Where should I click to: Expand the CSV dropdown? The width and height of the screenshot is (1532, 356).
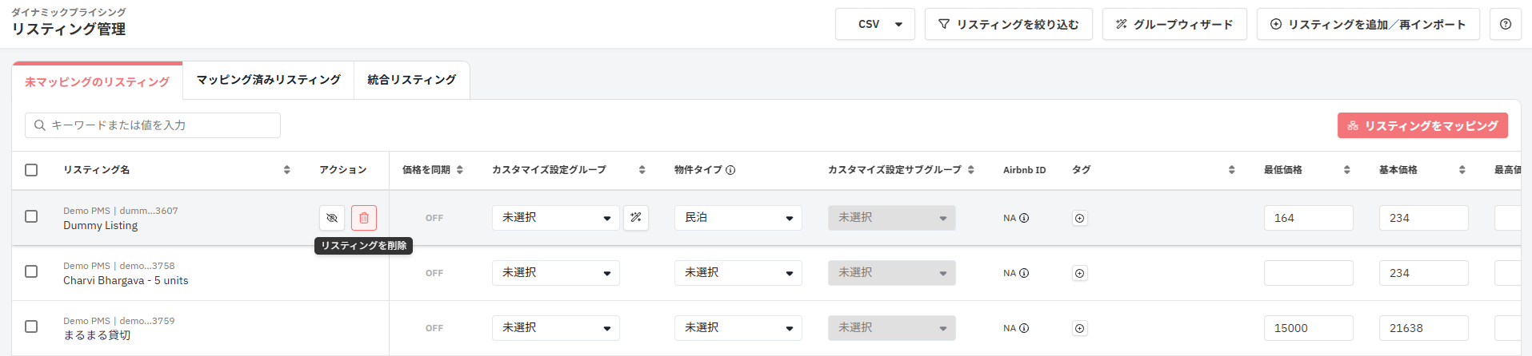coord(875,24)
